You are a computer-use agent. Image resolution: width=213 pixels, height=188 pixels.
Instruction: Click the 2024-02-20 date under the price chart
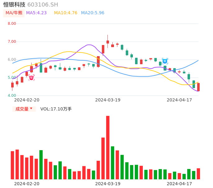pyautogui.click(x=27, y=100)
